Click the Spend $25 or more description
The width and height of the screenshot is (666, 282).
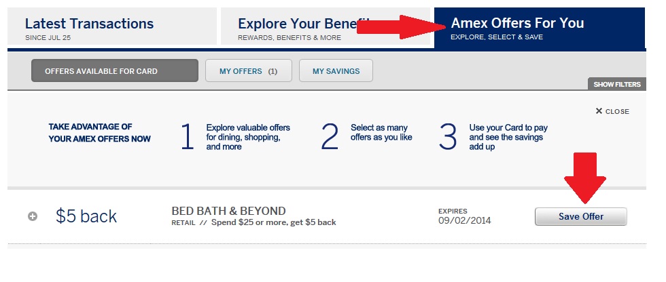point(275,222)
